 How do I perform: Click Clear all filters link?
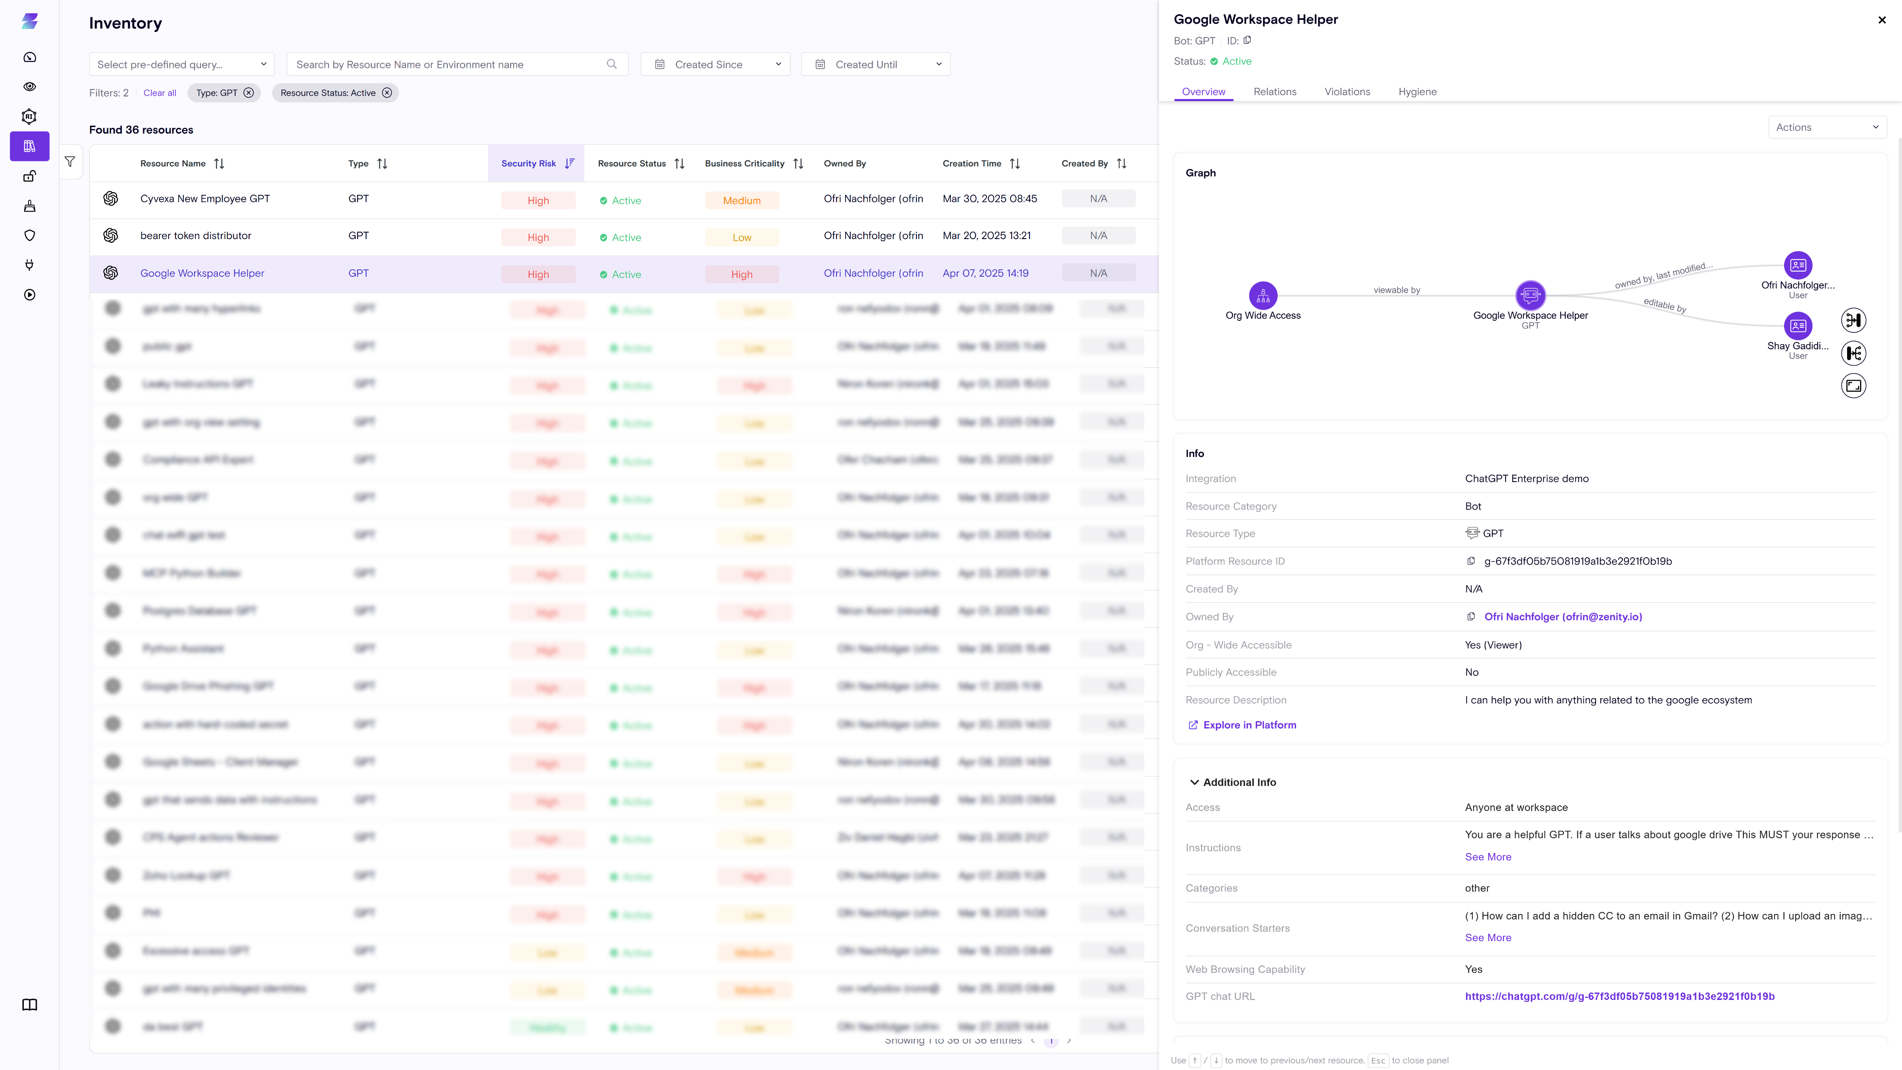(x=160, y=93)
